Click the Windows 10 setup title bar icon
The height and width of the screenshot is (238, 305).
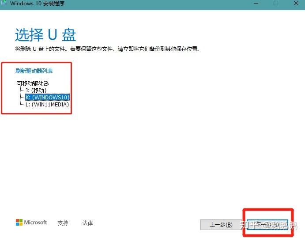tap(4, 3)
